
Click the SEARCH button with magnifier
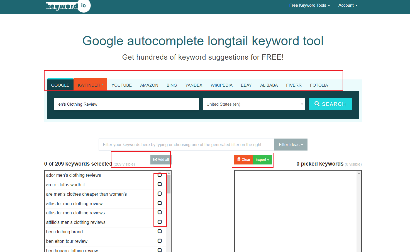coord(330,104)
